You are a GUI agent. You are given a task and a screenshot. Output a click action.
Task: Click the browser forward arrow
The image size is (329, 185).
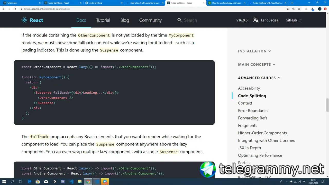coord(9,9)
